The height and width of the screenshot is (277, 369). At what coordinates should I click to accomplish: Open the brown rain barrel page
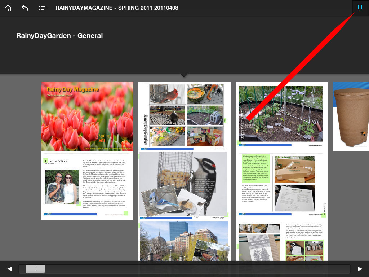point(351,116)
